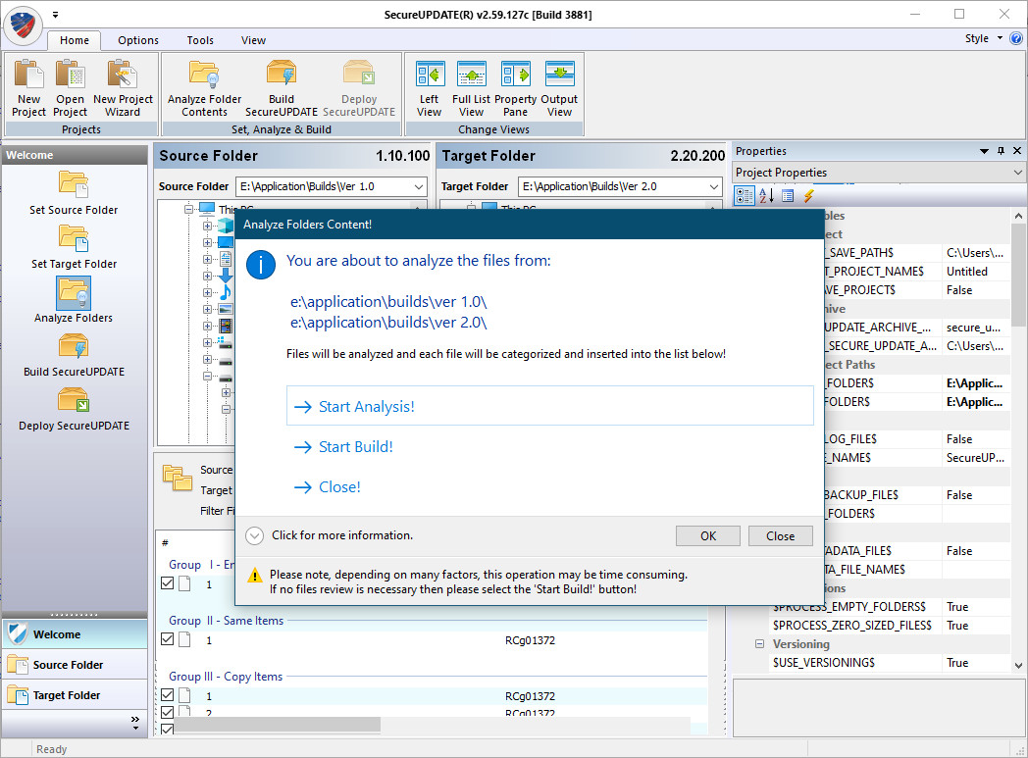Show properties in categorized view

click(745, 195)
